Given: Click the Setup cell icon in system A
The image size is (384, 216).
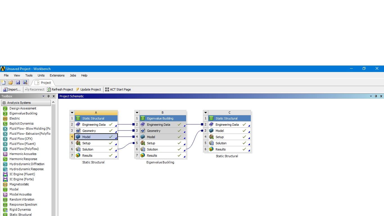Looking at the screenshot, I should (x=78, y=143).
